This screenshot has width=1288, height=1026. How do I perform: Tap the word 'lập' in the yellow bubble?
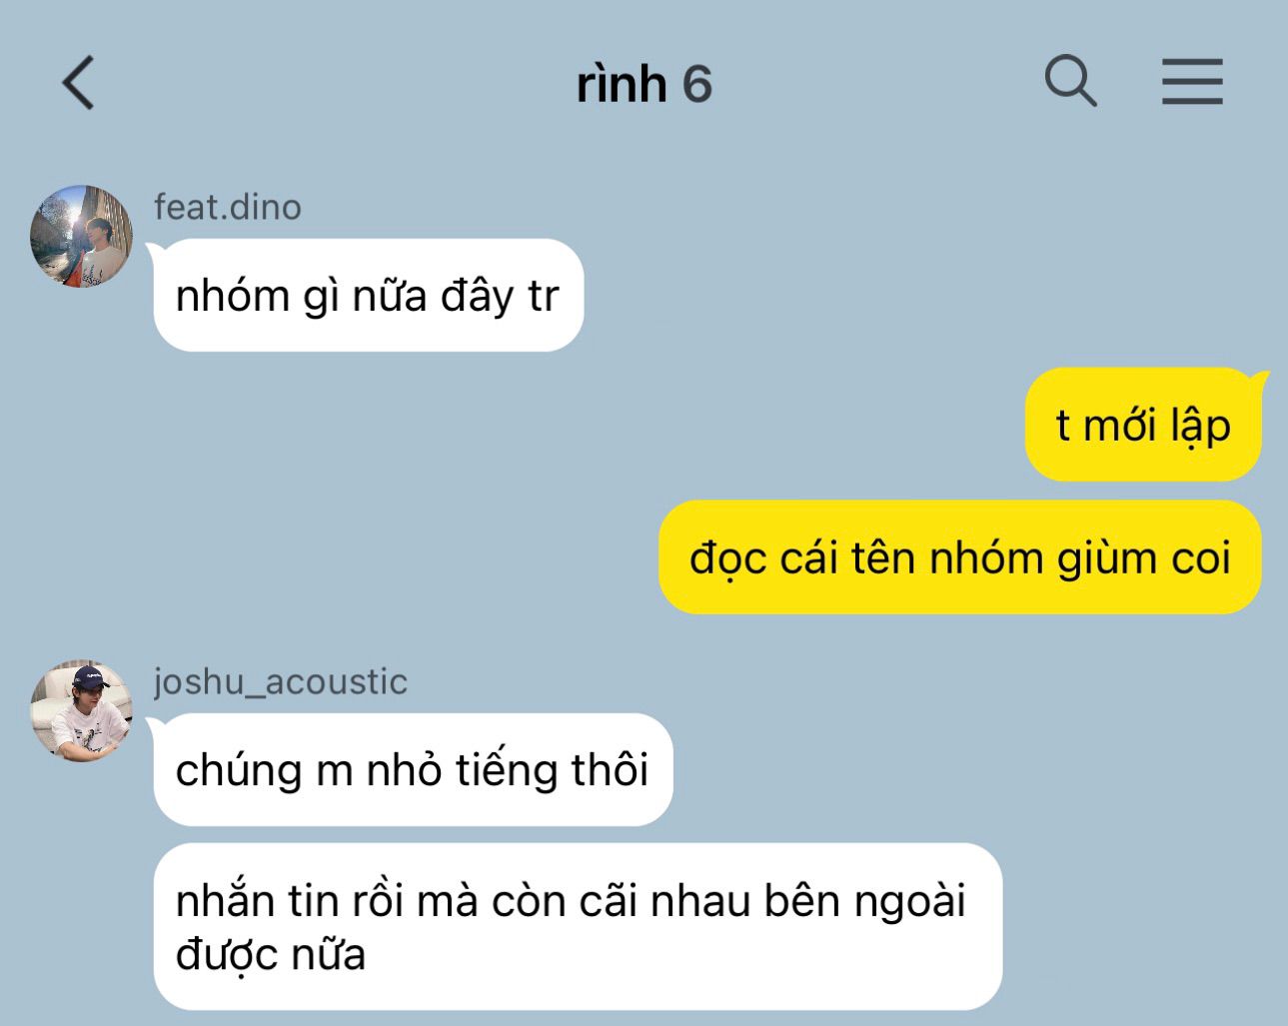1201,427
